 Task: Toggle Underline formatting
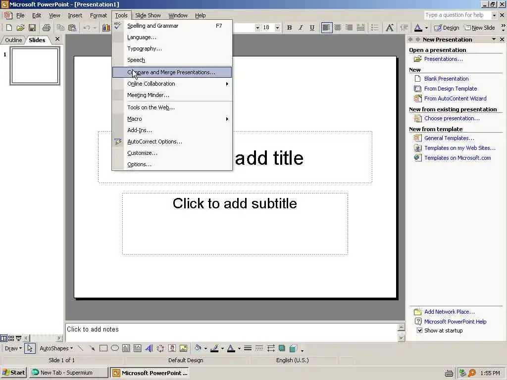pos(312,28)
